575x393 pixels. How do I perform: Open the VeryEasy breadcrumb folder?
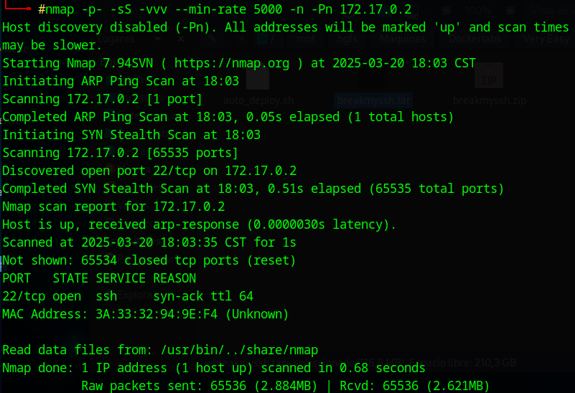tap(548, 39)
